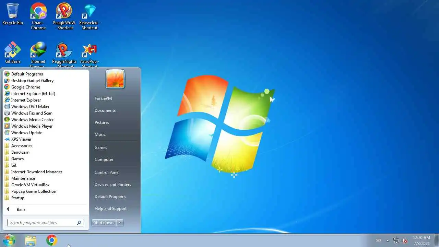Click the keyboard tray icon
This screenshot has height=247, width=439.
[378, 240]
